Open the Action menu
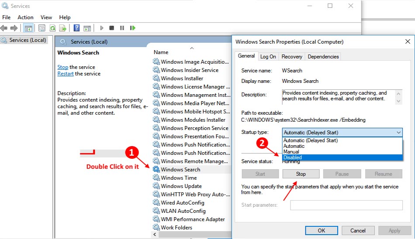This screenshot has width=415, height=239. click(x=25, y=17)
